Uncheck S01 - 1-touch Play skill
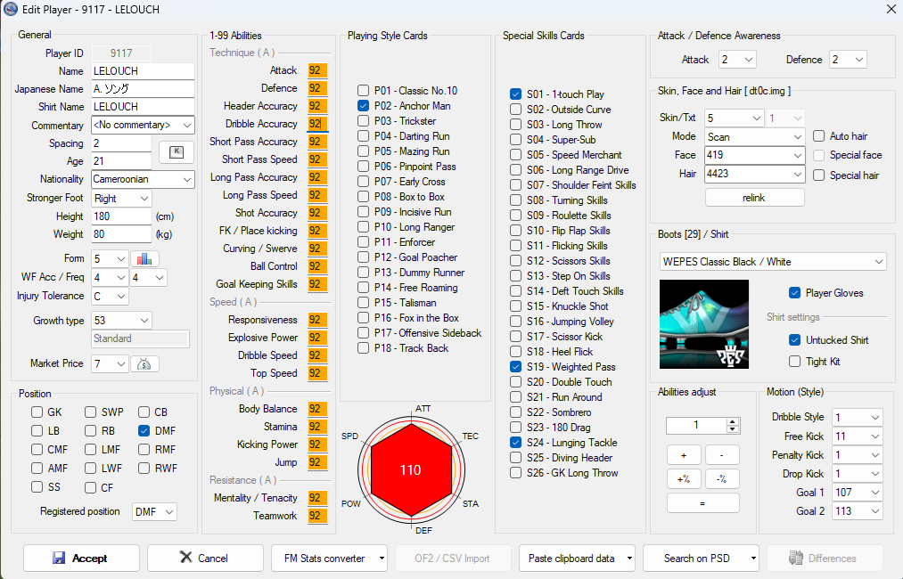The width and height of the screenshot is (903, 579). coord(515,94)
